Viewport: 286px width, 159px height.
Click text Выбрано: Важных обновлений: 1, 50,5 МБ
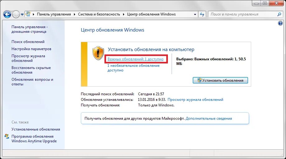click(x=211, y=61)
